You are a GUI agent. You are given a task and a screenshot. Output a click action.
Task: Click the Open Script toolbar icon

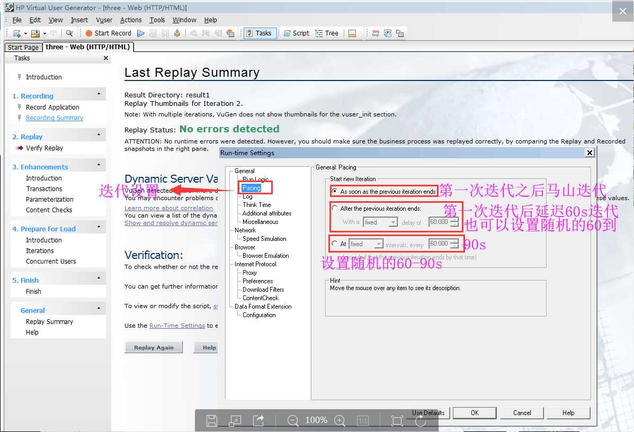point(35,33)
